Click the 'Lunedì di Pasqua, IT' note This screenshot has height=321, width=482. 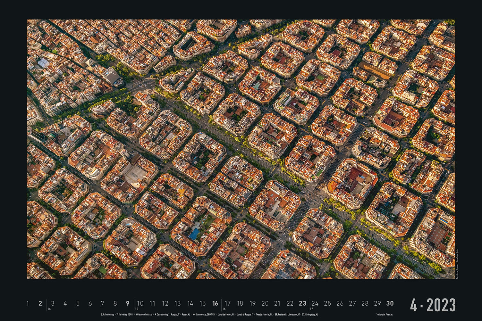245,315
